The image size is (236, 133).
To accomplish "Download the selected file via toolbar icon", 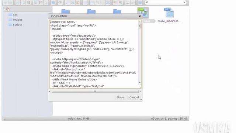I will (x=41, y=3).
